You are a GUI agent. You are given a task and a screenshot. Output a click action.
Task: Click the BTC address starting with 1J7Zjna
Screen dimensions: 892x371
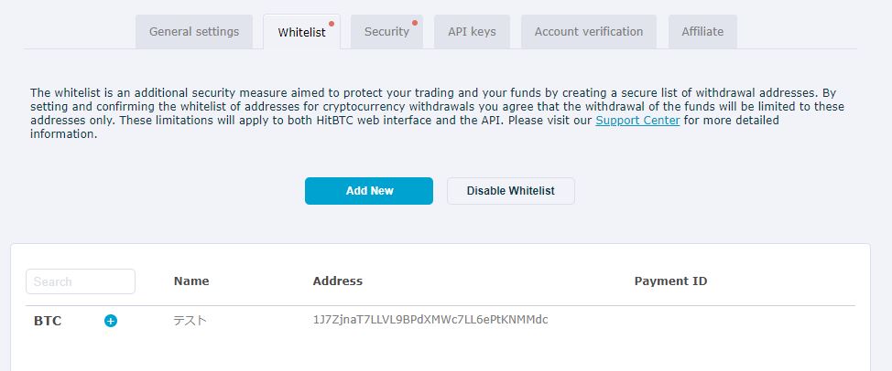430,320
